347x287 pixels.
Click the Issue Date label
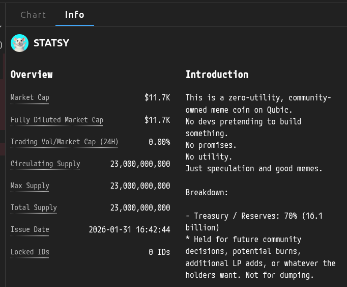(30, 230)
